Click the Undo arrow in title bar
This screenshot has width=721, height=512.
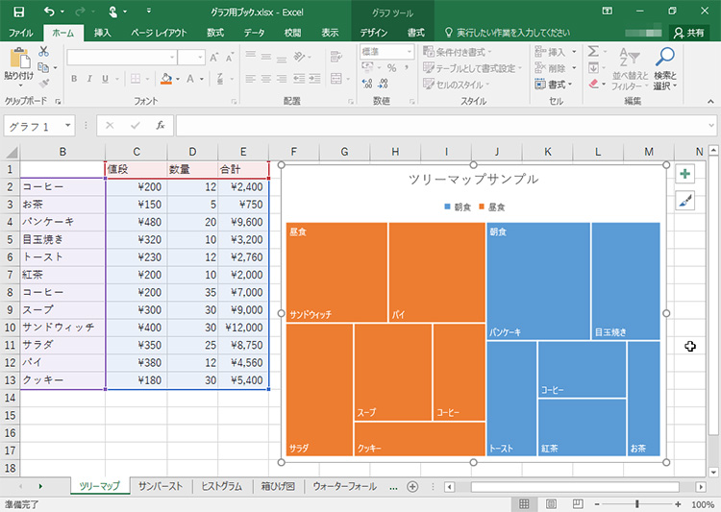coord(49,12)
